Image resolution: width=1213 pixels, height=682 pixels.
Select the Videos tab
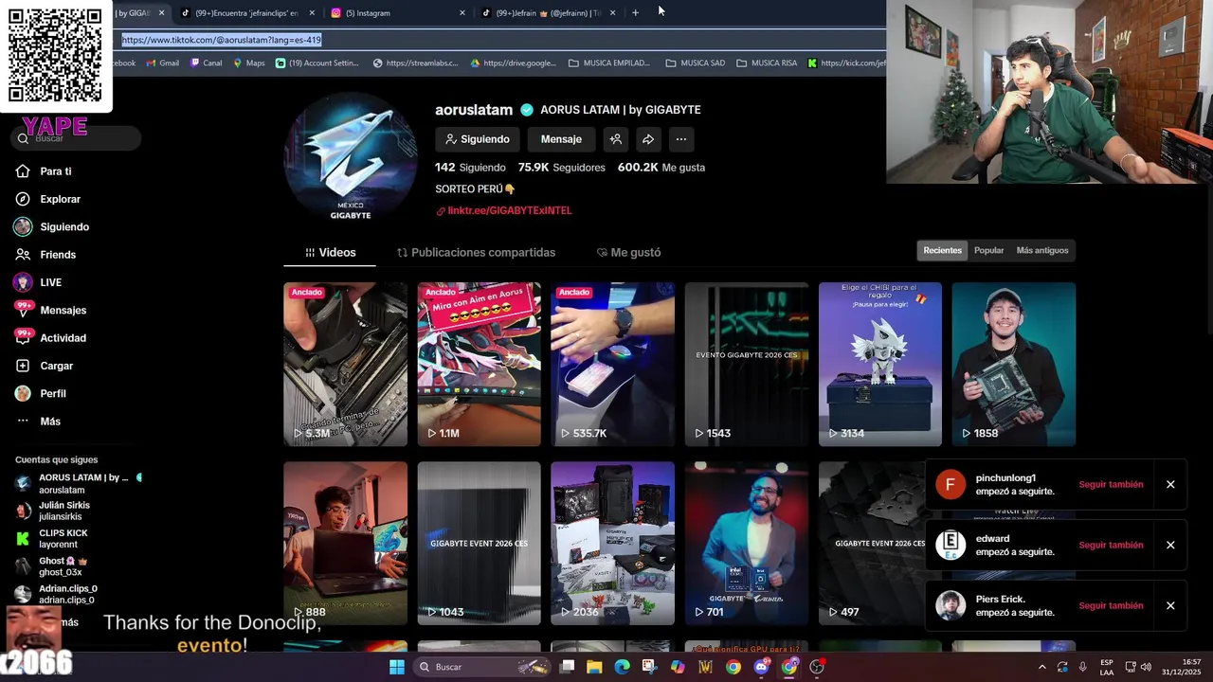330,253
